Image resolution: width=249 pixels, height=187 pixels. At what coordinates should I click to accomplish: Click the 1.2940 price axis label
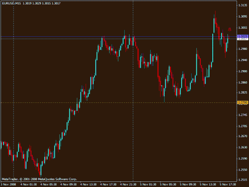[x=243, y=60]
